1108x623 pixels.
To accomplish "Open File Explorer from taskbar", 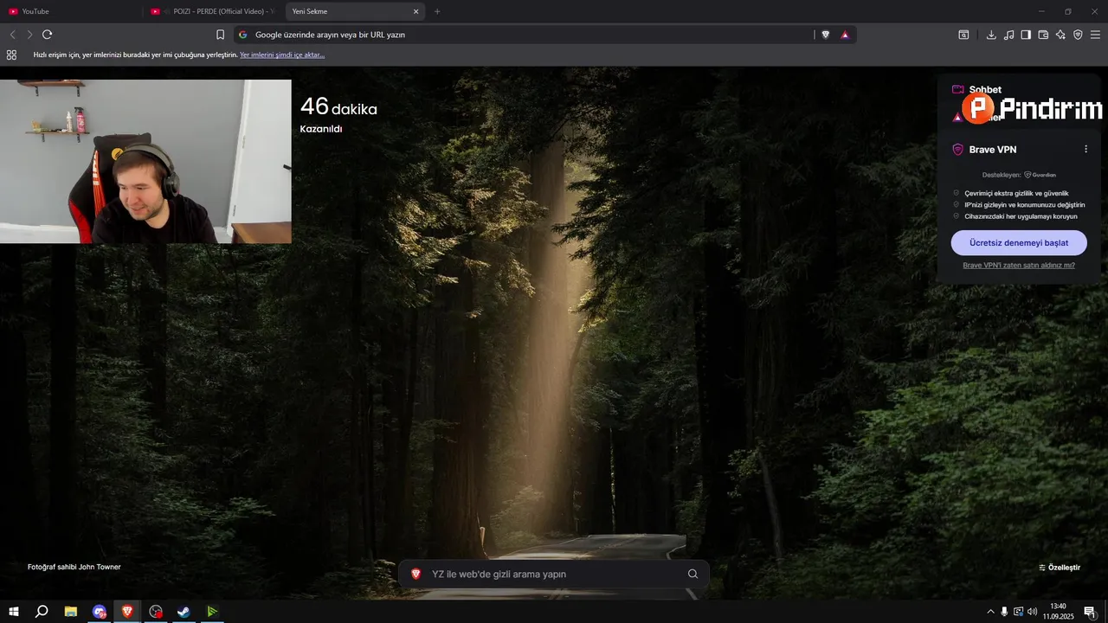I will click(x=71, y=612).
